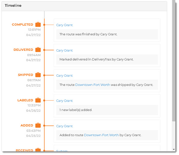
Task: Click the DELIVERED package icon
Action: (38, 50)
